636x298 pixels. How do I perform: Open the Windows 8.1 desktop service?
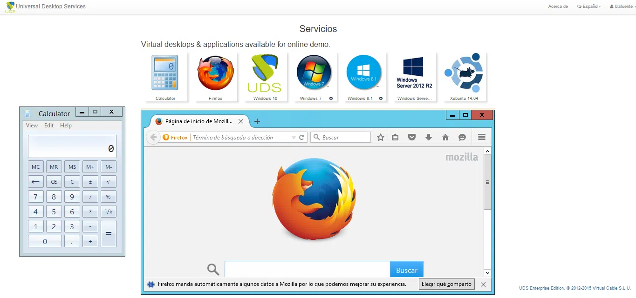364,72
